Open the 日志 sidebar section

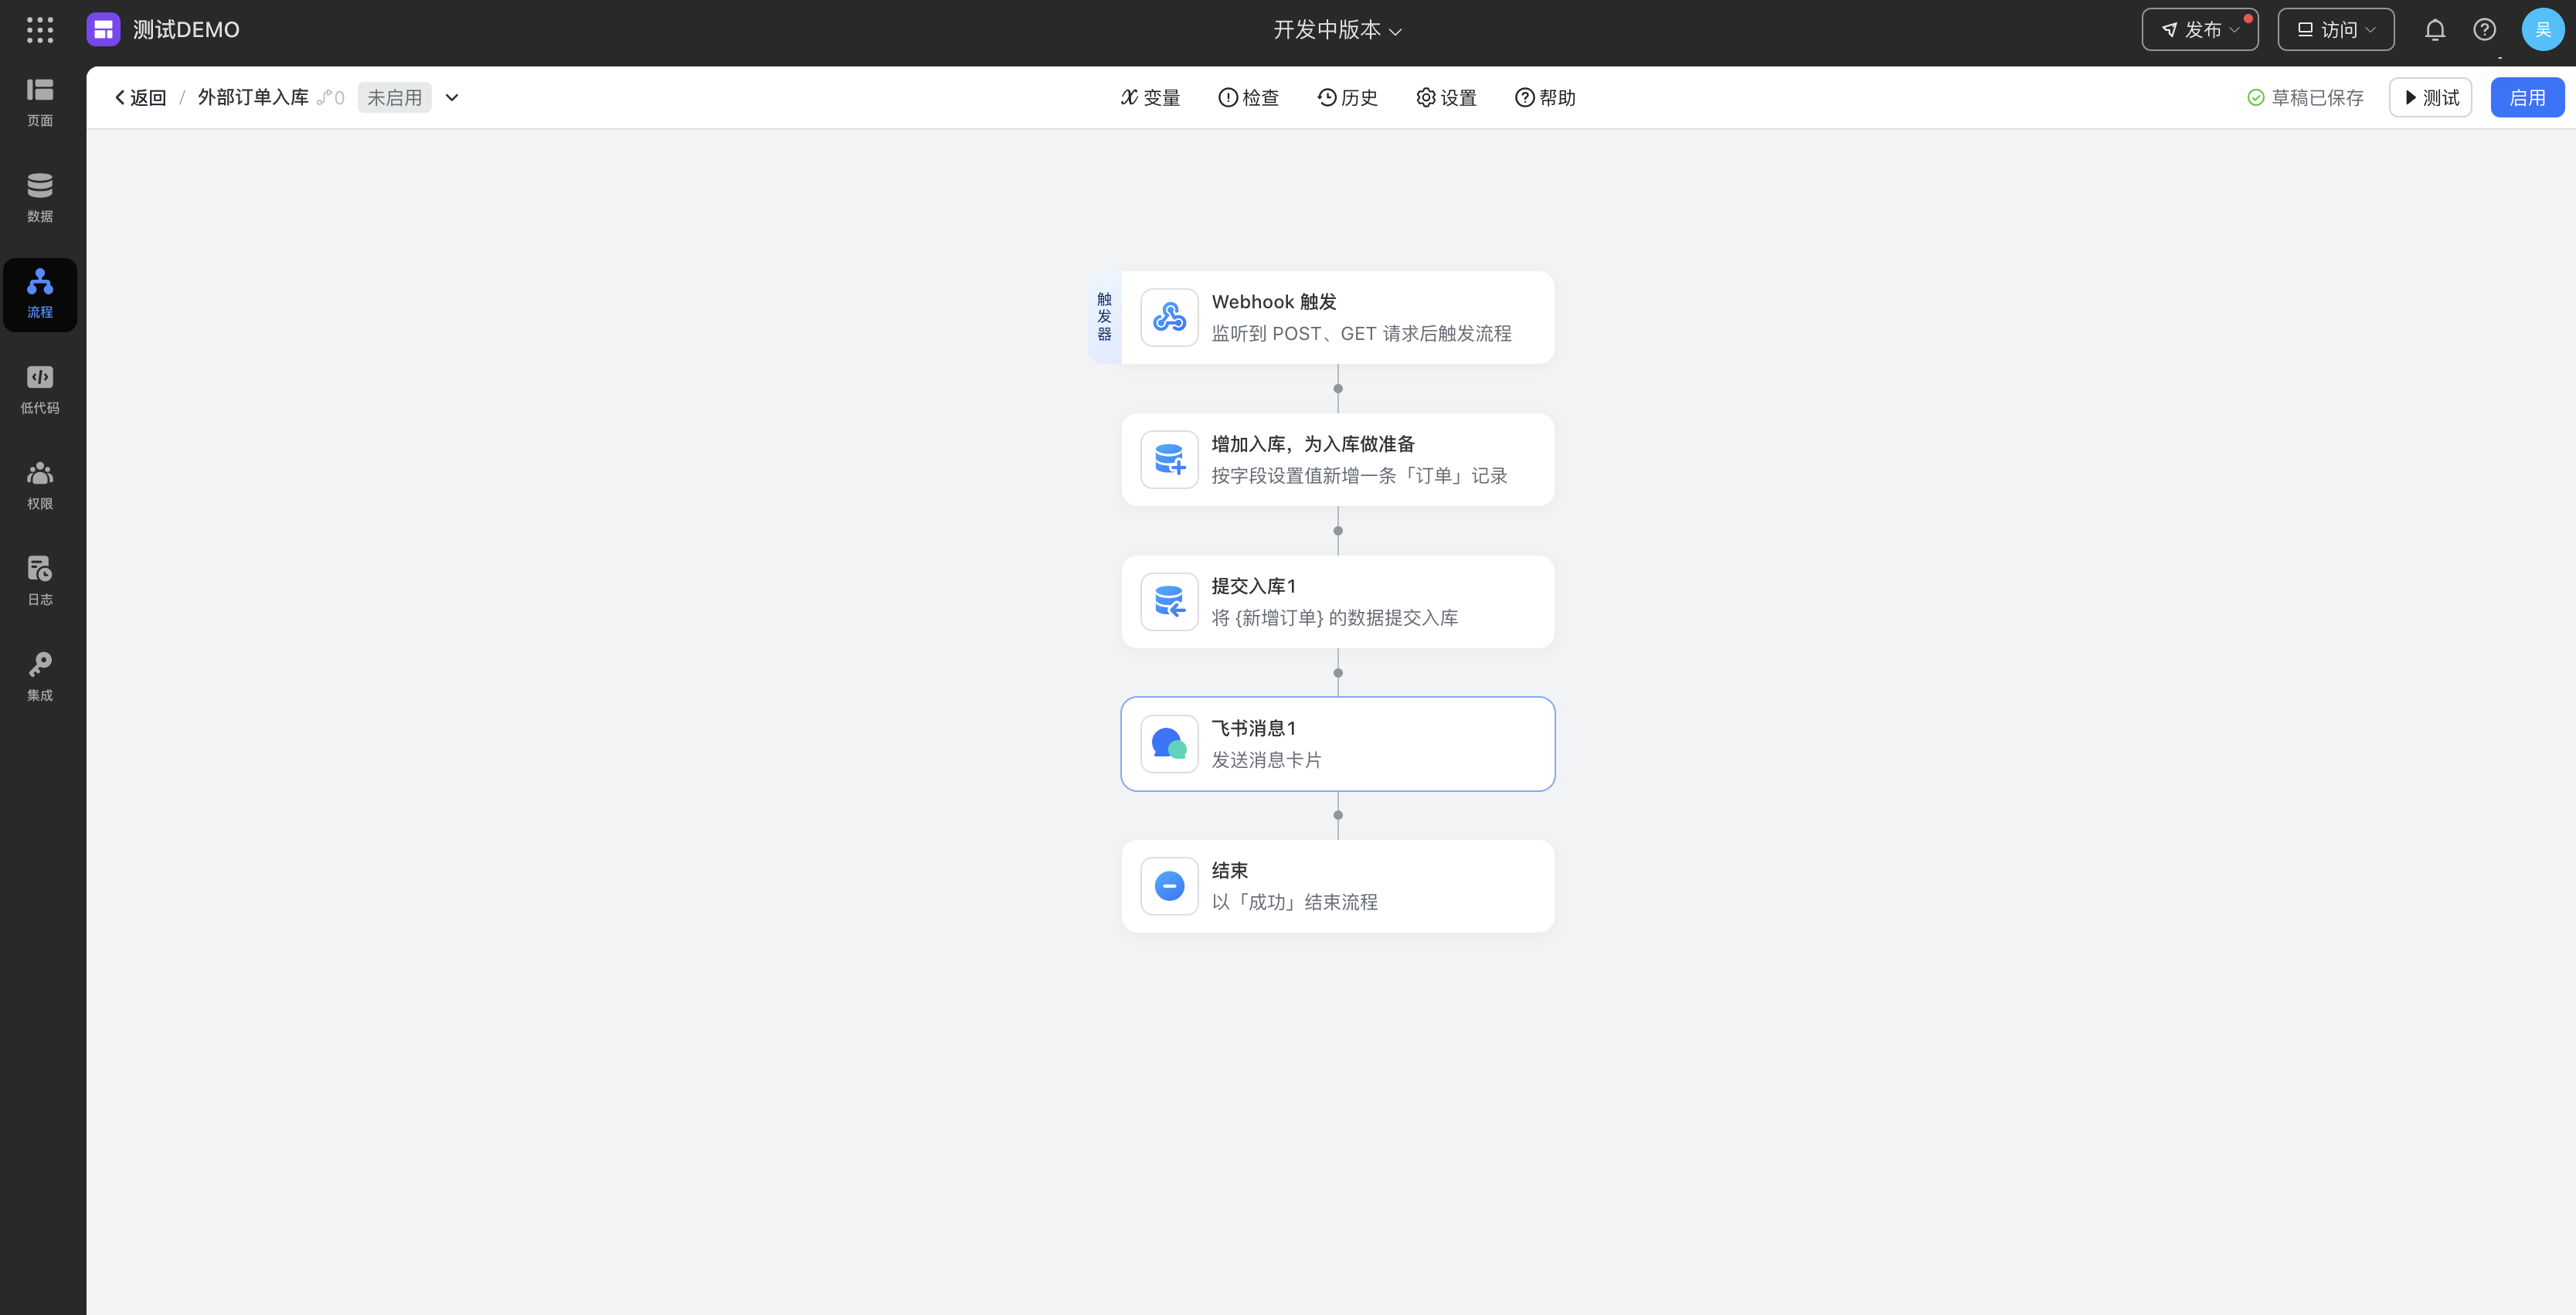(x=40, y=582)
